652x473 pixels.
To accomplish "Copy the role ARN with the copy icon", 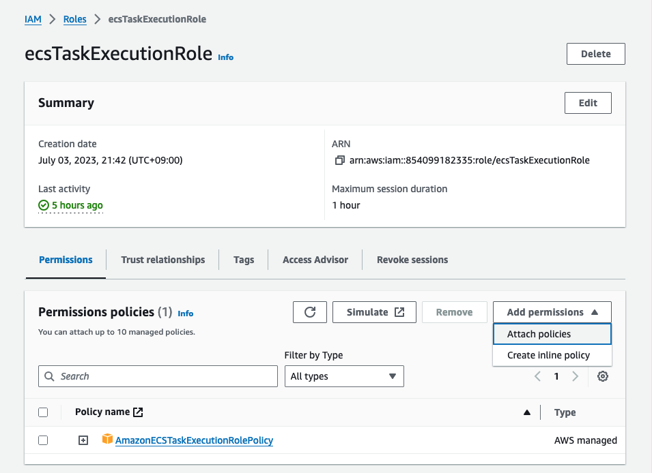I will [x=340, y=160].
